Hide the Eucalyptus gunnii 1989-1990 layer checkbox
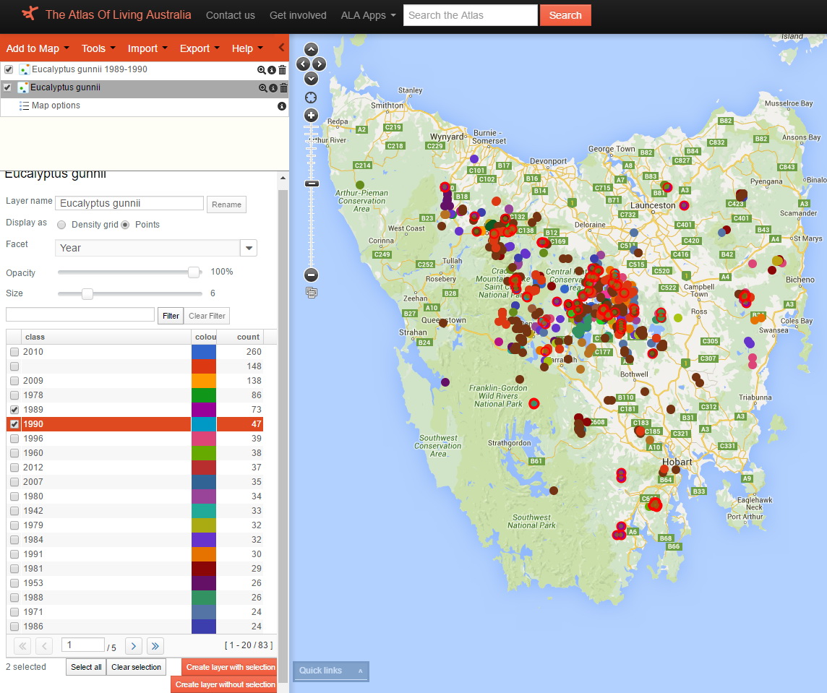This screenshot has height=693, width=827. (x=9, y=70)
